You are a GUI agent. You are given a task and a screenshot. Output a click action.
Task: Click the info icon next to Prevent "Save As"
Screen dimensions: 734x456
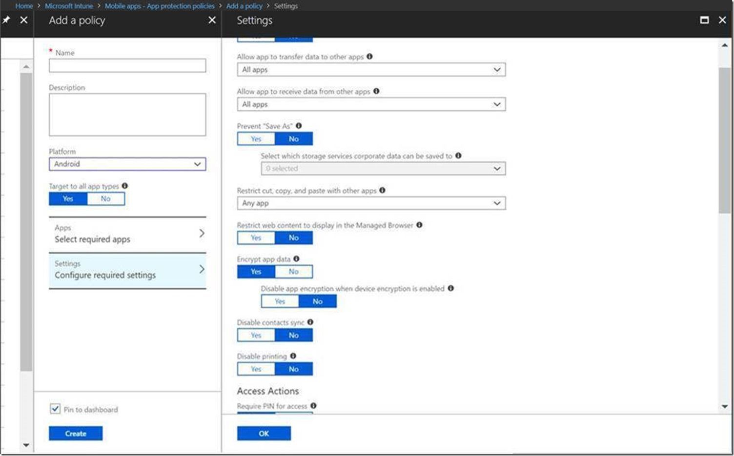[298, 125]
